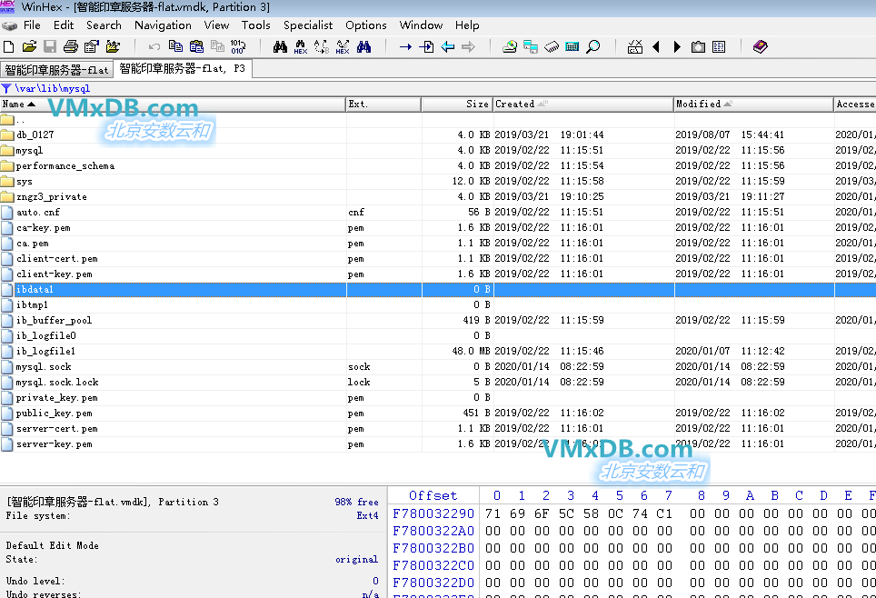Viewport: 876px width, 598px height.
Task: Select the server-key.pem file
Action: coord(54,444)
